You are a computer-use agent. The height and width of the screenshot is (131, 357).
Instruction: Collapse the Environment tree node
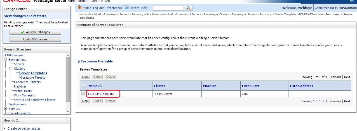coord(6,60)
